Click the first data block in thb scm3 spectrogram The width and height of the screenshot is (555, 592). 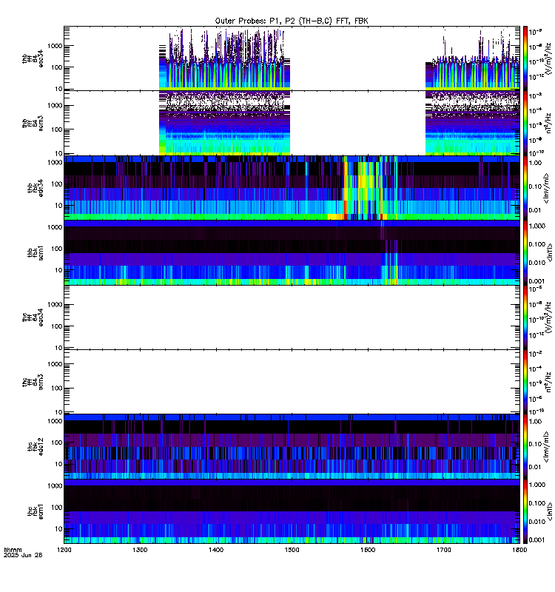(x=225, y=123)
